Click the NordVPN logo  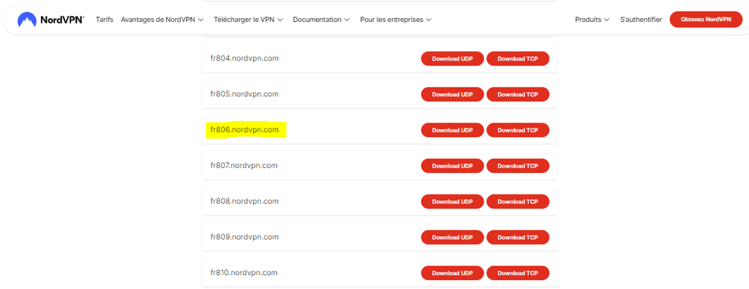50,20
